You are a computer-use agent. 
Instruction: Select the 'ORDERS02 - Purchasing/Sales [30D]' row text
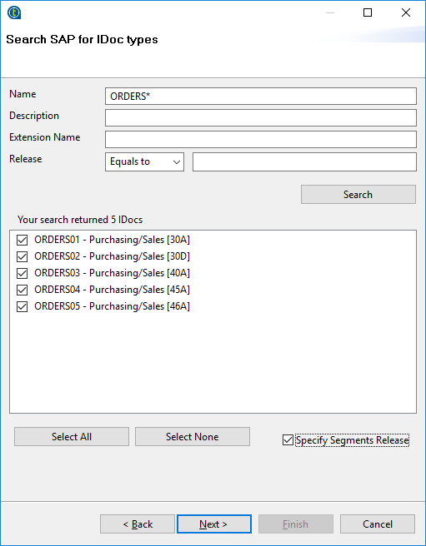[112, 256]
